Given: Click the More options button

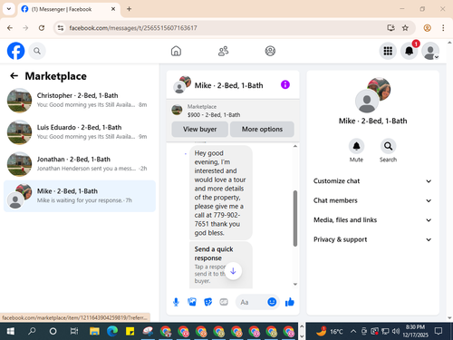Looking at the screenshot, I should click(x=262, y=130).
